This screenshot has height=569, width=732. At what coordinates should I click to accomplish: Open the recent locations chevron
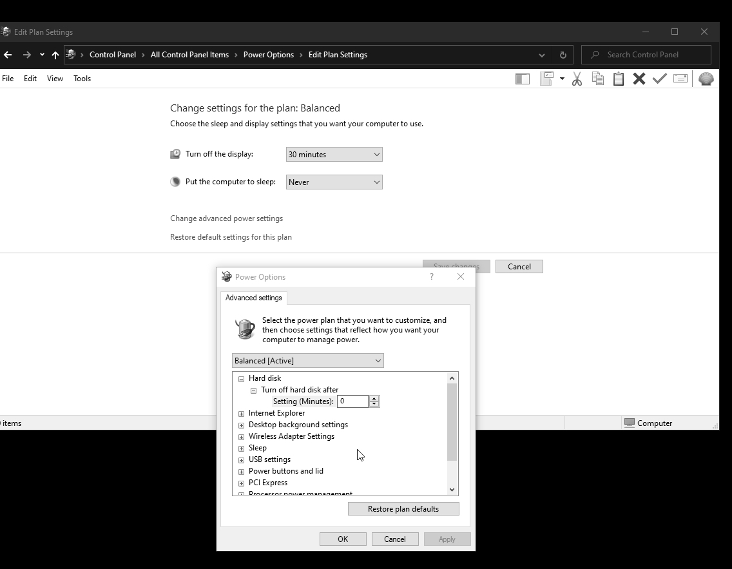42,55
